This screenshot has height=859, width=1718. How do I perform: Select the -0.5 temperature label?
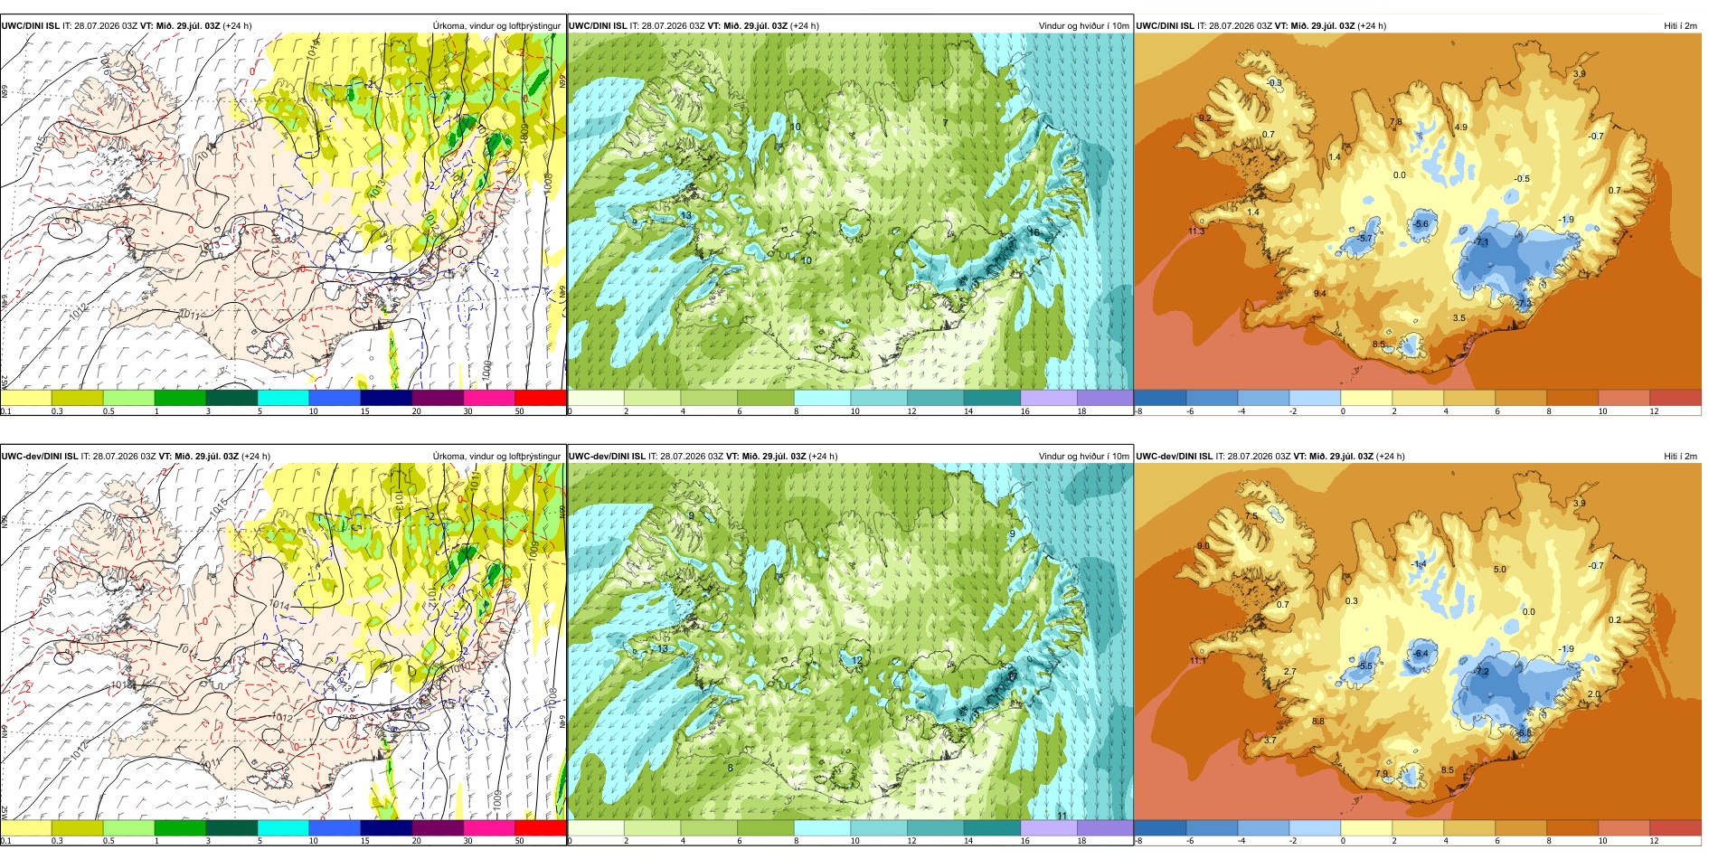(1523, 179)
